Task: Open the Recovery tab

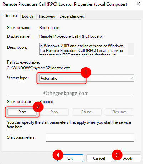Action: (47, 16)
